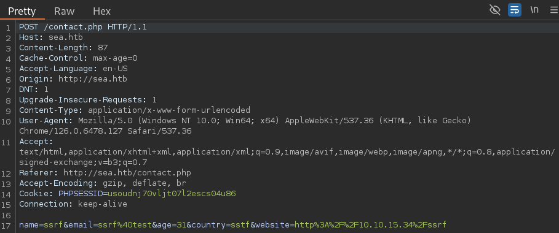
Task: Click the country parameter value sstf
Action: pyautogui.click(x=240, y=225)
